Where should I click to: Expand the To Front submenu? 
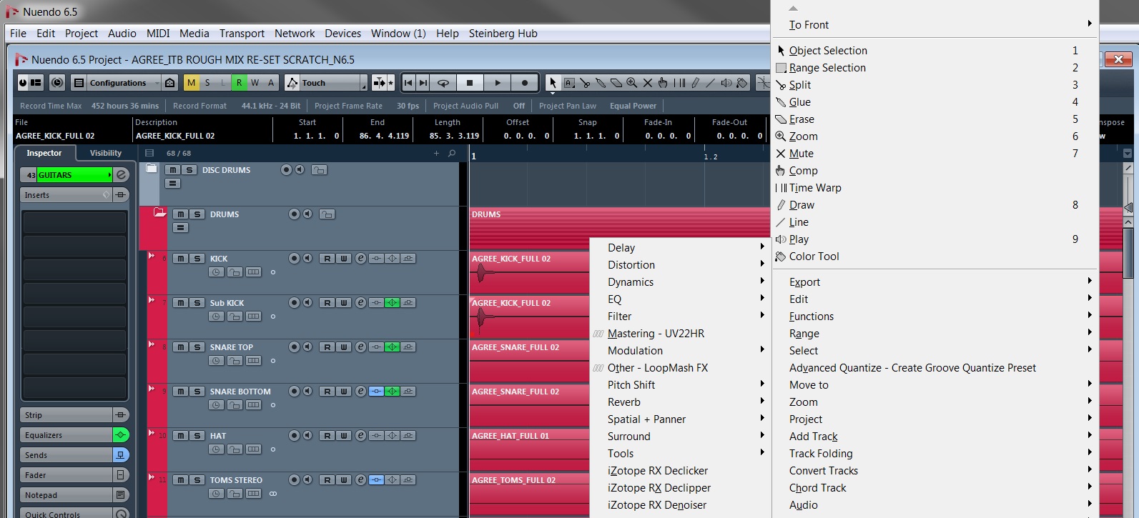coord(935,25)
